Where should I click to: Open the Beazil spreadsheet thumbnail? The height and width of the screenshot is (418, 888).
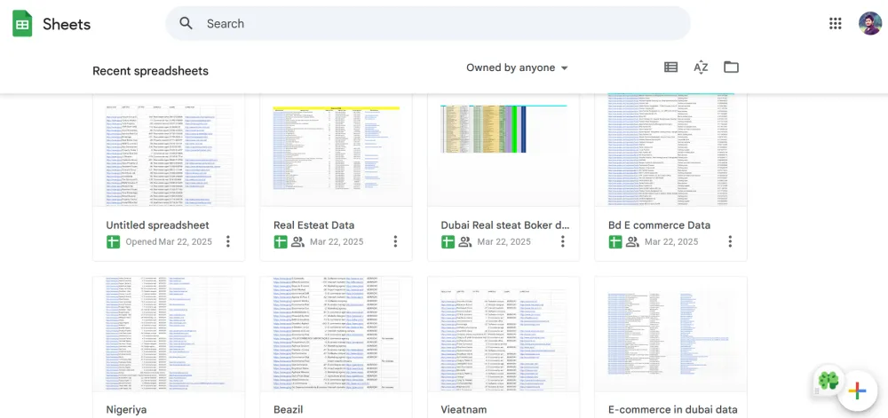(336, 334)
